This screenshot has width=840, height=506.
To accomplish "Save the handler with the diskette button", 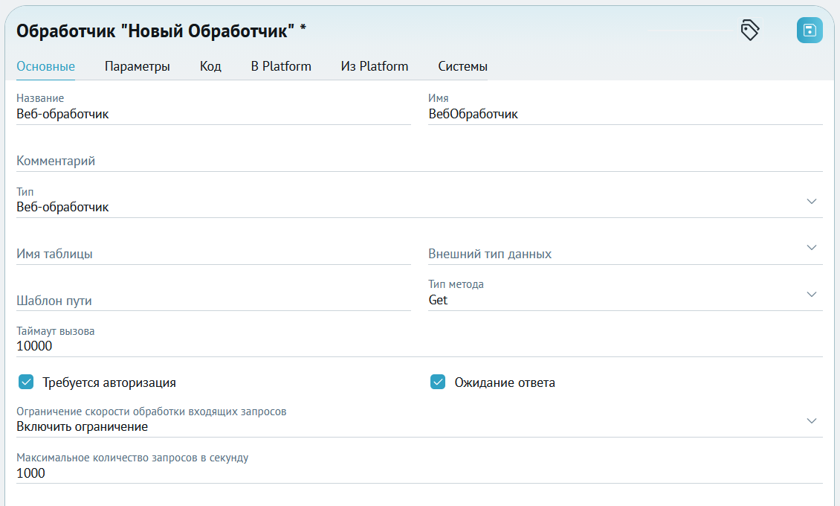I will 810,30.
